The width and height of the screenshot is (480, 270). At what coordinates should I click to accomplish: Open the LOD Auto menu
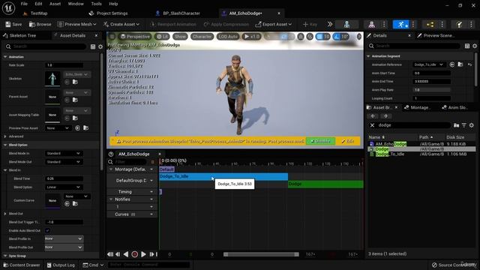tap(228, 37)
